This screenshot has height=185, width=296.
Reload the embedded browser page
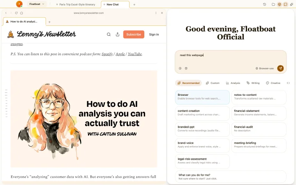16,13
